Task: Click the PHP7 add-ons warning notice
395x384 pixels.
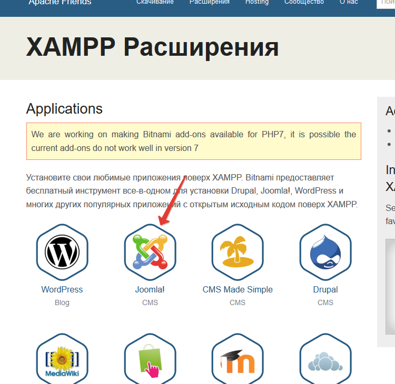Action: pyautogui.click(x=194, y=141)
